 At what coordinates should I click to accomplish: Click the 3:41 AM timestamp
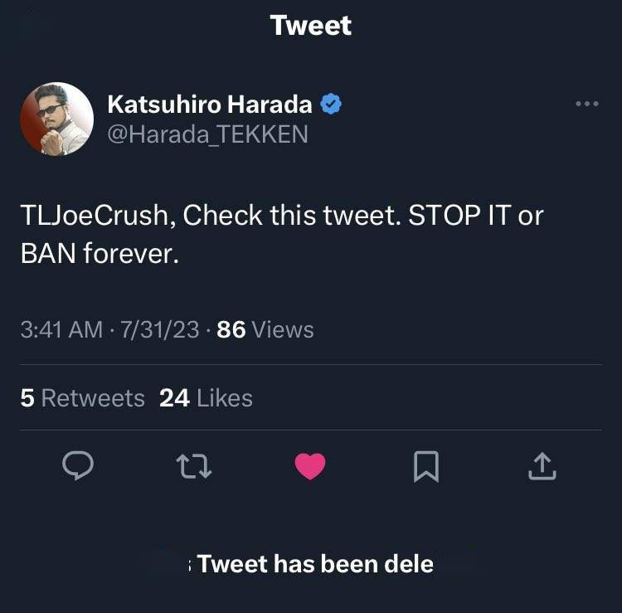click(61, 329)
